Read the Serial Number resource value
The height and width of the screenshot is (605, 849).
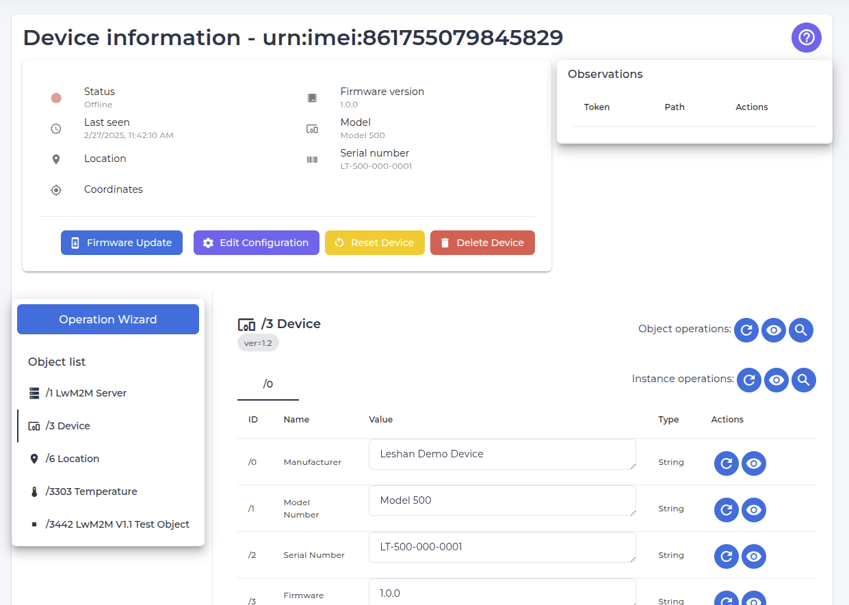click(x=727, y=556)
